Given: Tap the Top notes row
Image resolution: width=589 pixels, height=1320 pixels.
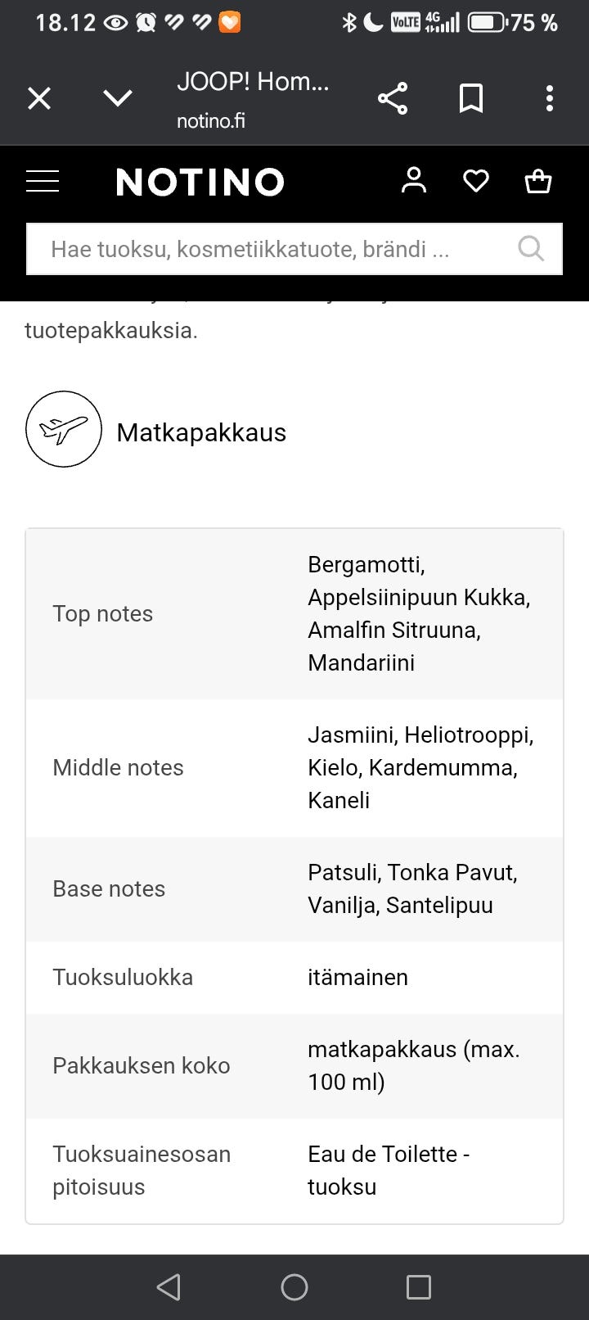Looking at the screenshot, I should click(294, 614).
